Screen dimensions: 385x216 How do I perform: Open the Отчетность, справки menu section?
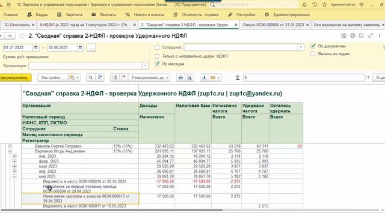(x=196, y=14)
